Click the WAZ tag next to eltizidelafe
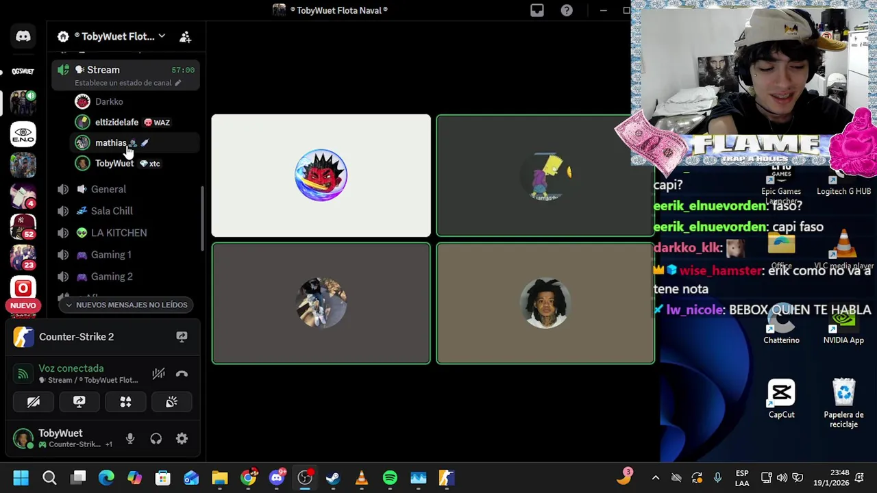The image size is (877, 493). (x=157, y=123)
